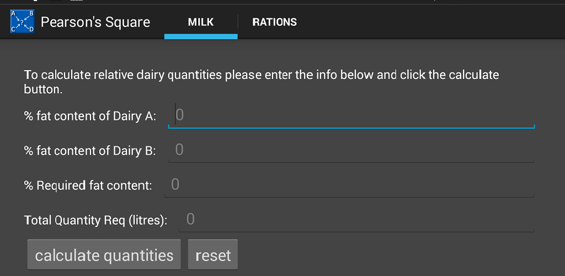The image size is (565, 276).
Task: Tap the 'Total Quantity Req (litres):' label
Action: (95, 220)
